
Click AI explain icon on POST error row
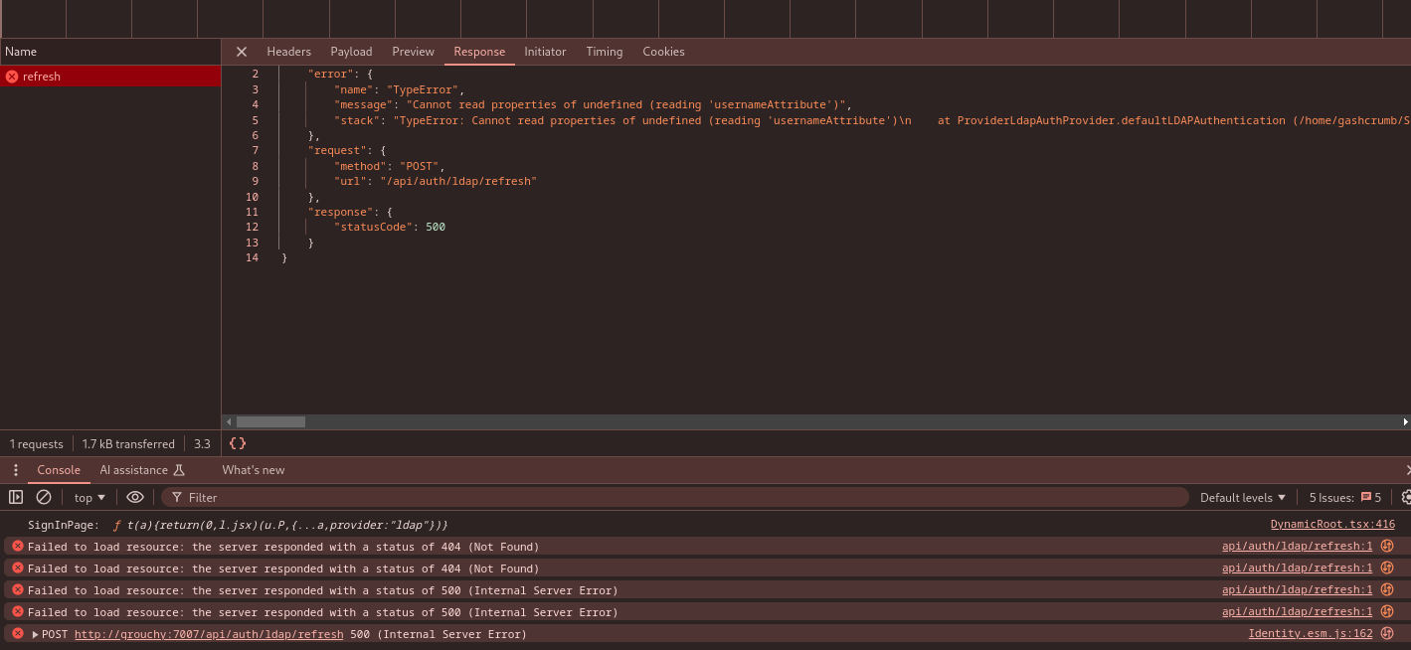[x=1387, y=633]
